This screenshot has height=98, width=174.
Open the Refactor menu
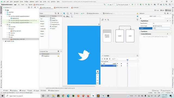32,2
